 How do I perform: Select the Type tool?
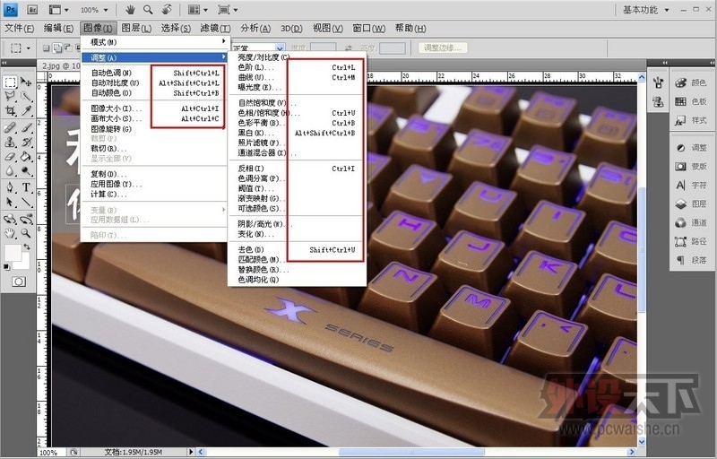click(x=26, y=187)
